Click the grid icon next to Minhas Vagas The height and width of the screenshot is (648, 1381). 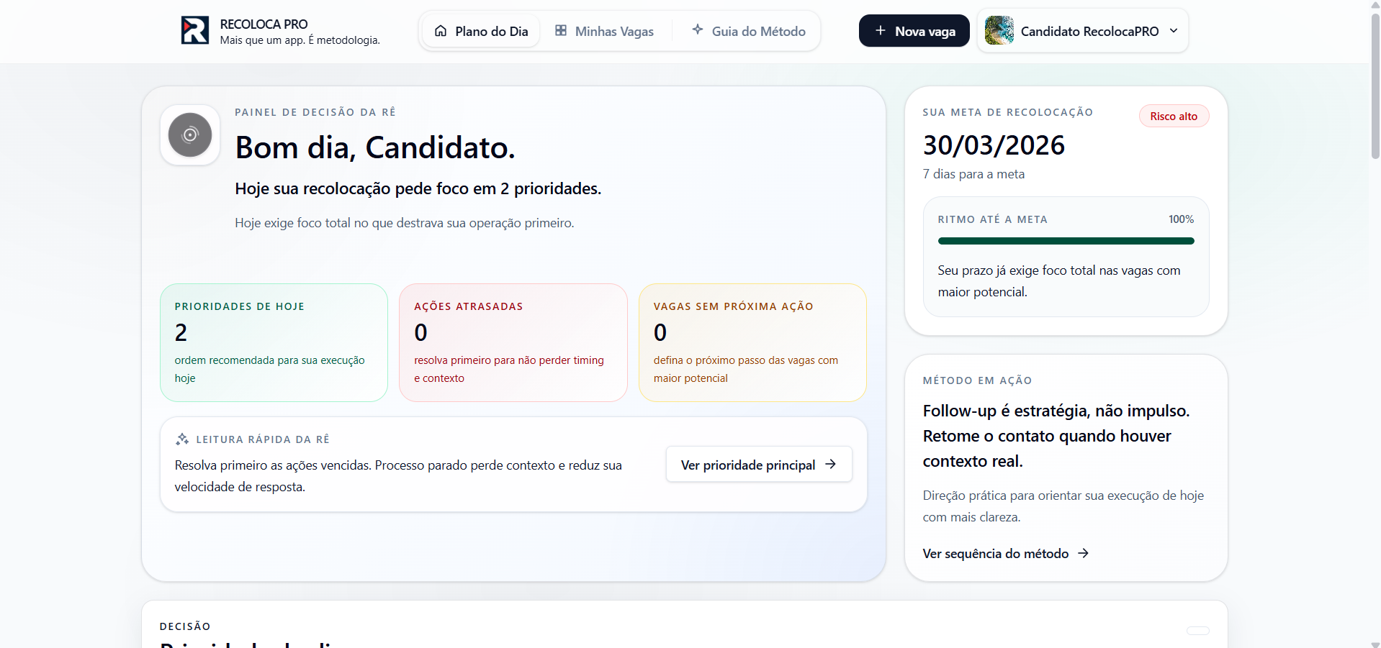point(560,31)
